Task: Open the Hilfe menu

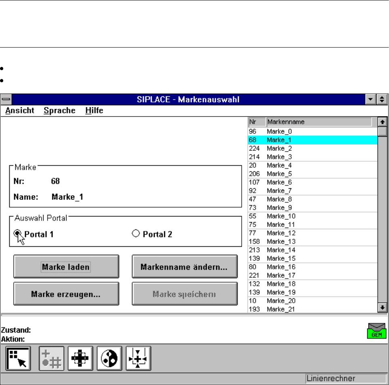Action: [94, 110]
